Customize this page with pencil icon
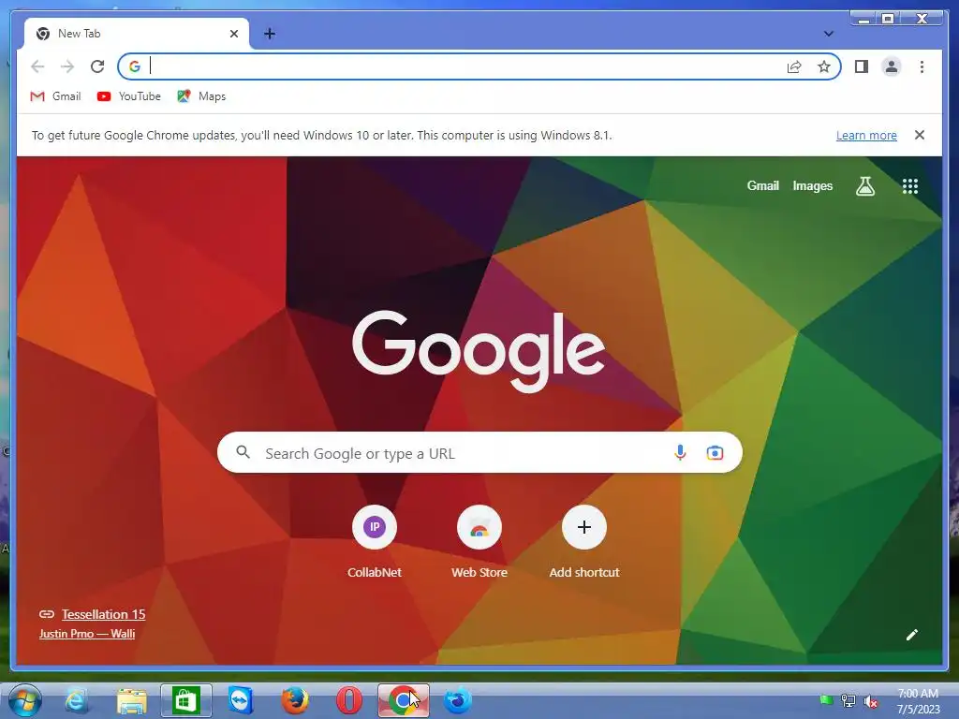This screenshot has width=959, height=719. click(912, 635)
